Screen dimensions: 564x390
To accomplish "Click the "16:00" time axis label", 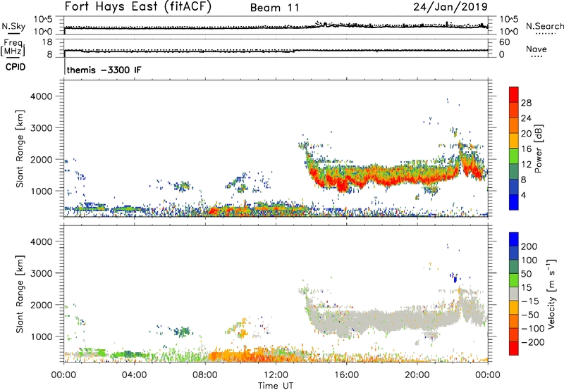I will [x=346, y=375].
